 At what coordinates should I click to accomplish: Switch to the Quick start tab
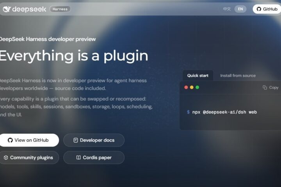197,76
